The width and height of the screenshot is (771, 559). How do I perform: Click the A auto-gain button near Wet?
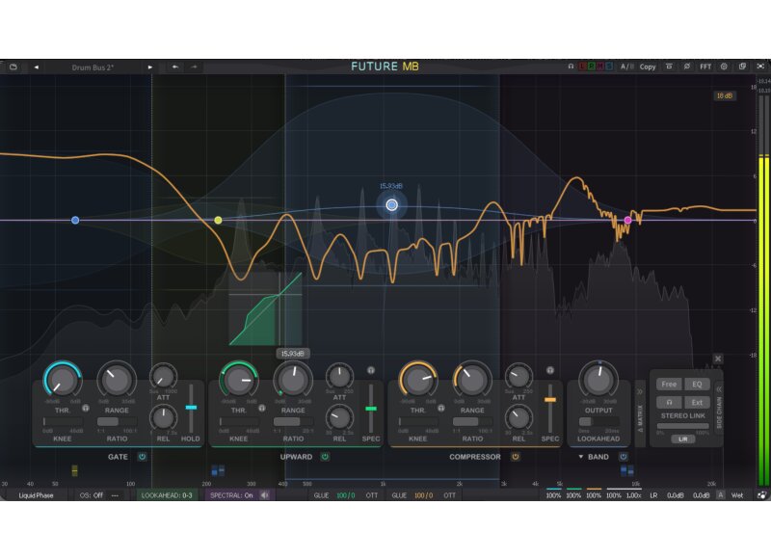coord(721,495)
